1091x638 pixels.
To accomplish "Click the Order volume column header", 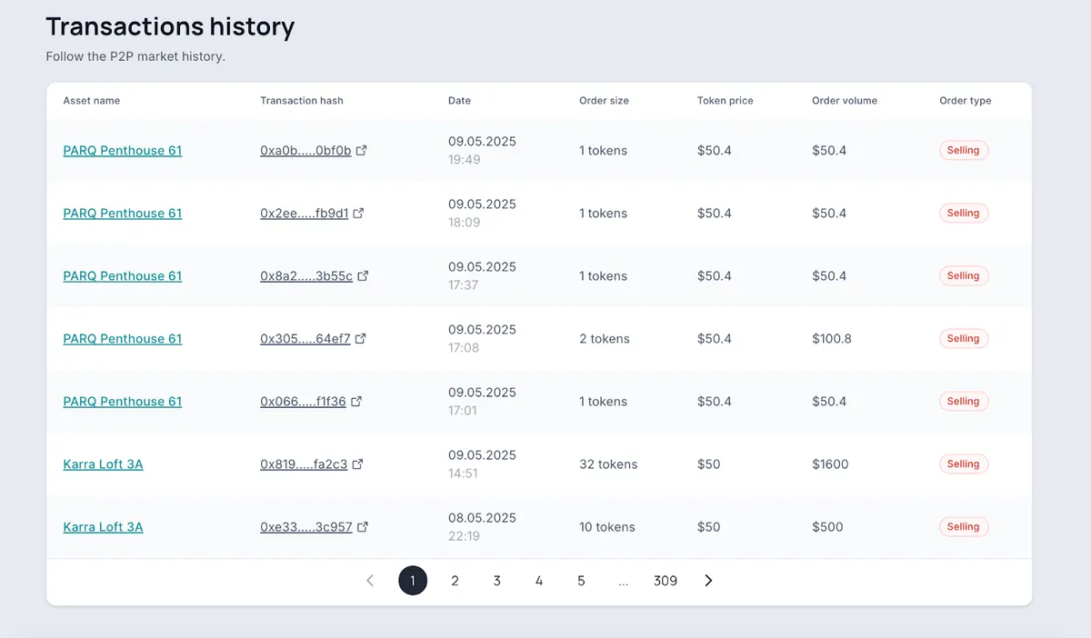I will [x=845, y=101].
